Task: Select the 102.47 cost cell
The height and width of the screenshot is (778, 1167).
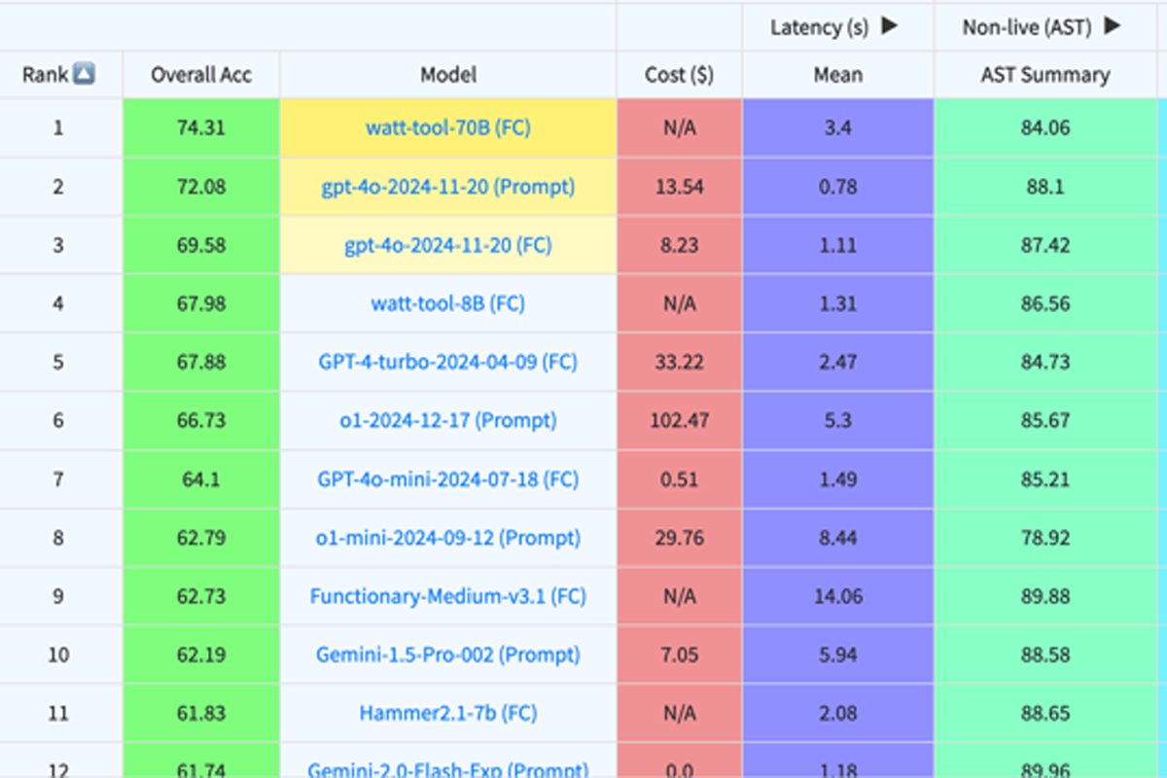Action: tap(680, 420)
